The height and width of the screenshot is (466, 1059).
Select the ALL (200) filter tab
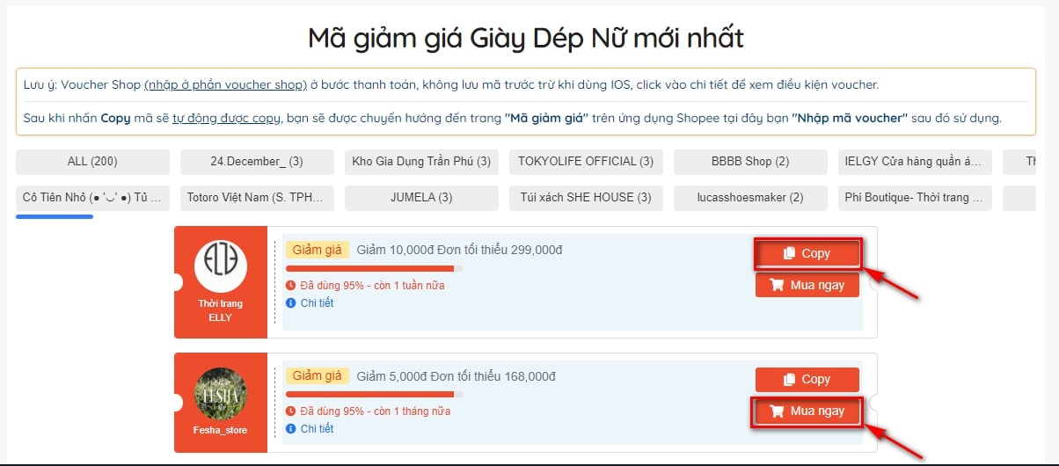(92, 162)
